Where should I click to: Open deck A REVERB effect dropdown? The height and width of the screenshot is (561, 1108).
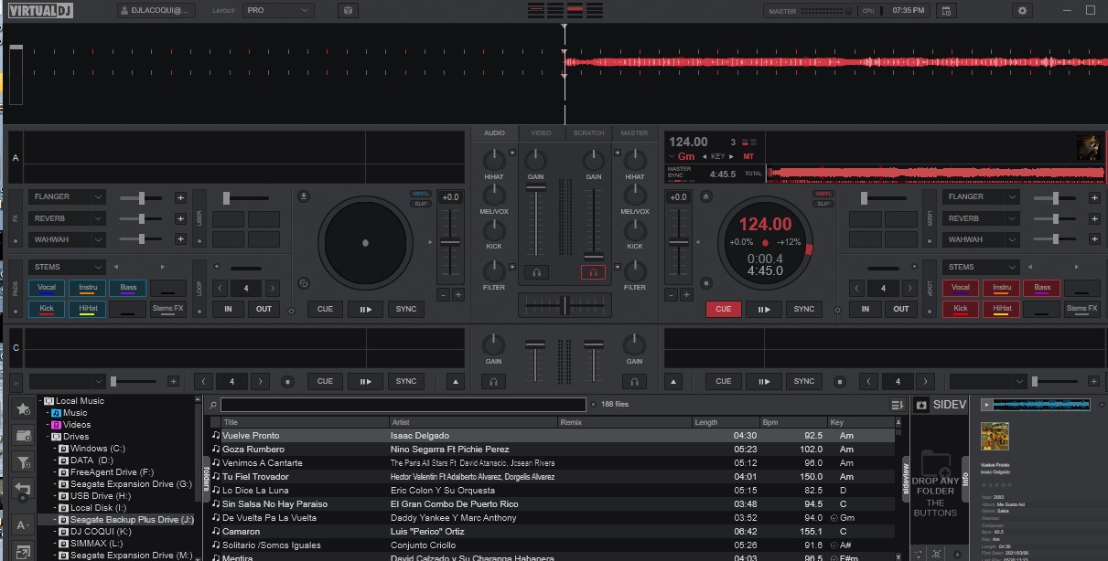[x=67, y=218]
